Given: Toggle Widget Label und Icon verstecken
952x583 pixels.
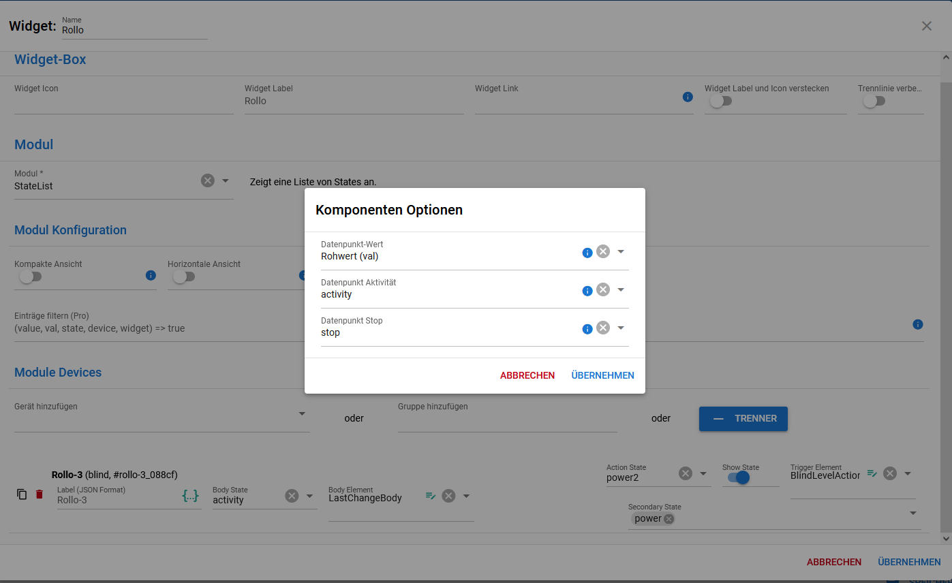Looking at the screenshot, I should click(x=720, y=101).
